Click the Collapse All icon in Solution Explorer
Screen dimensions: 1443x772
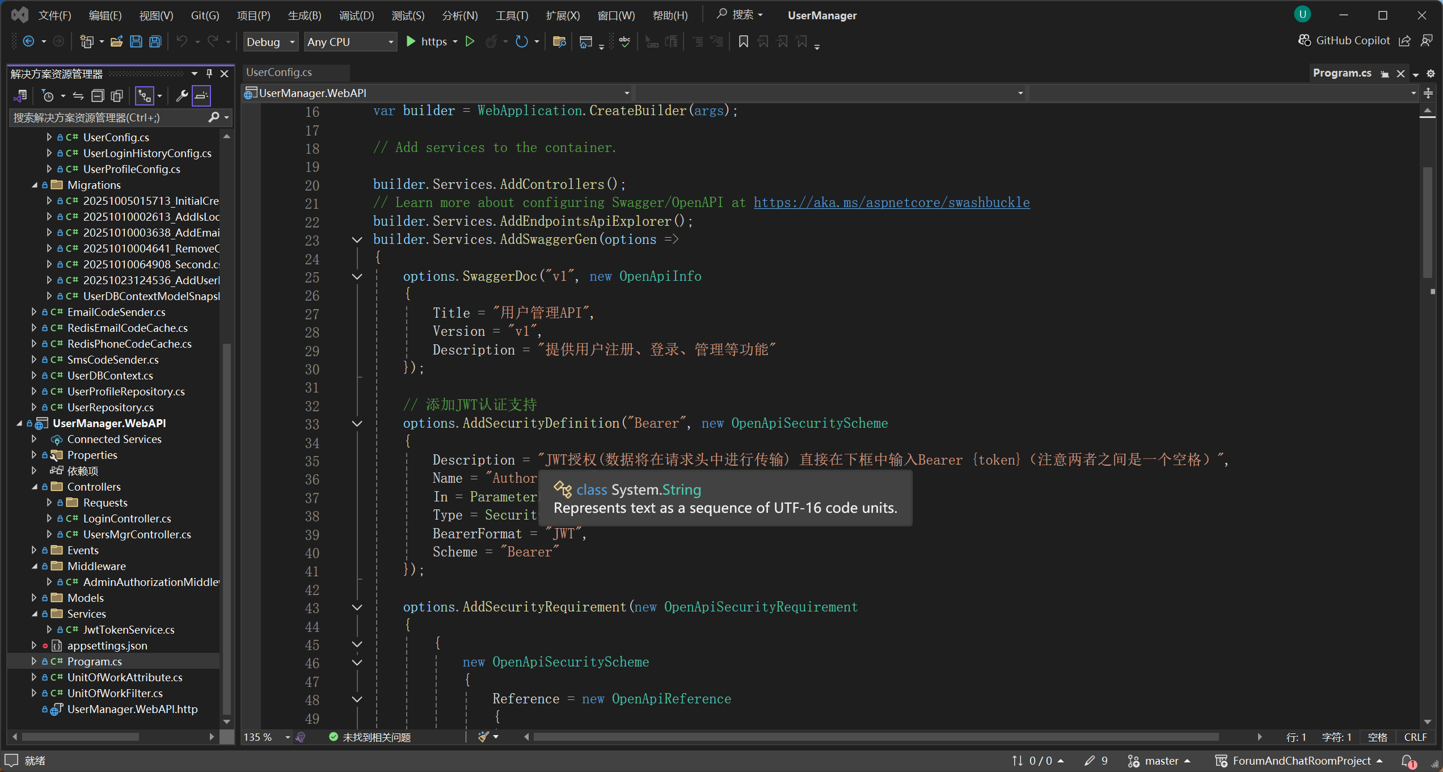pos(98,96)
